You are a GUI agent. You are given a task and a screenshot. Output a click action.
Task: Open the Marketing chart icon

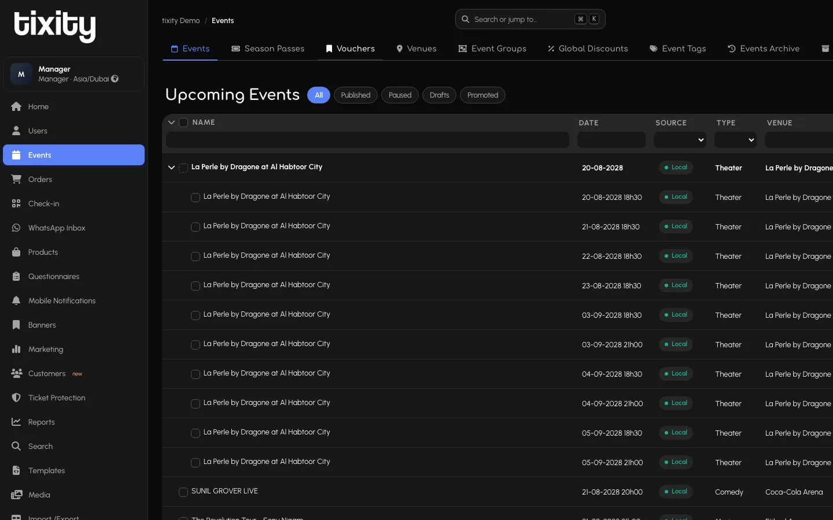[x=16, y=349]
